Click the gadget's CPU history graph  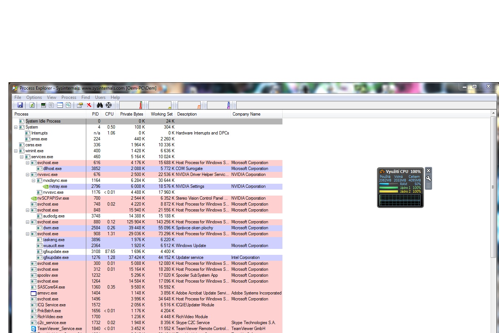click(x=400, y=200)
